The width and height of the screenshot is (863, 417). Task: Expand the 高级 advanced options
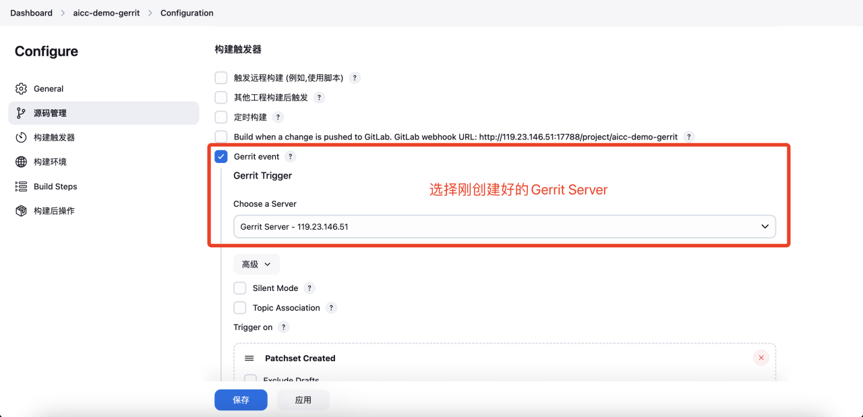point(256,265)
